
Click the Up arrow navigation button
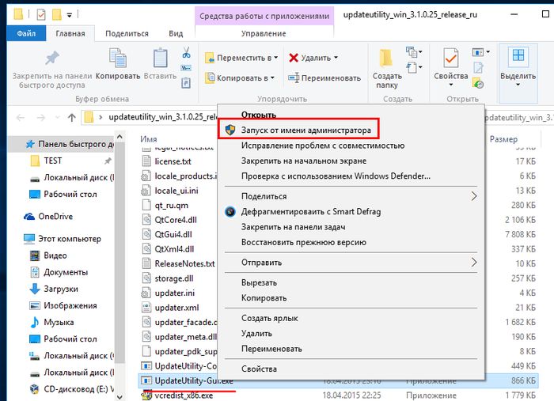coord(71,118)
